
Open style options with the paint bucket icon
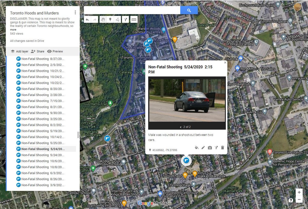tap(197, 148)
